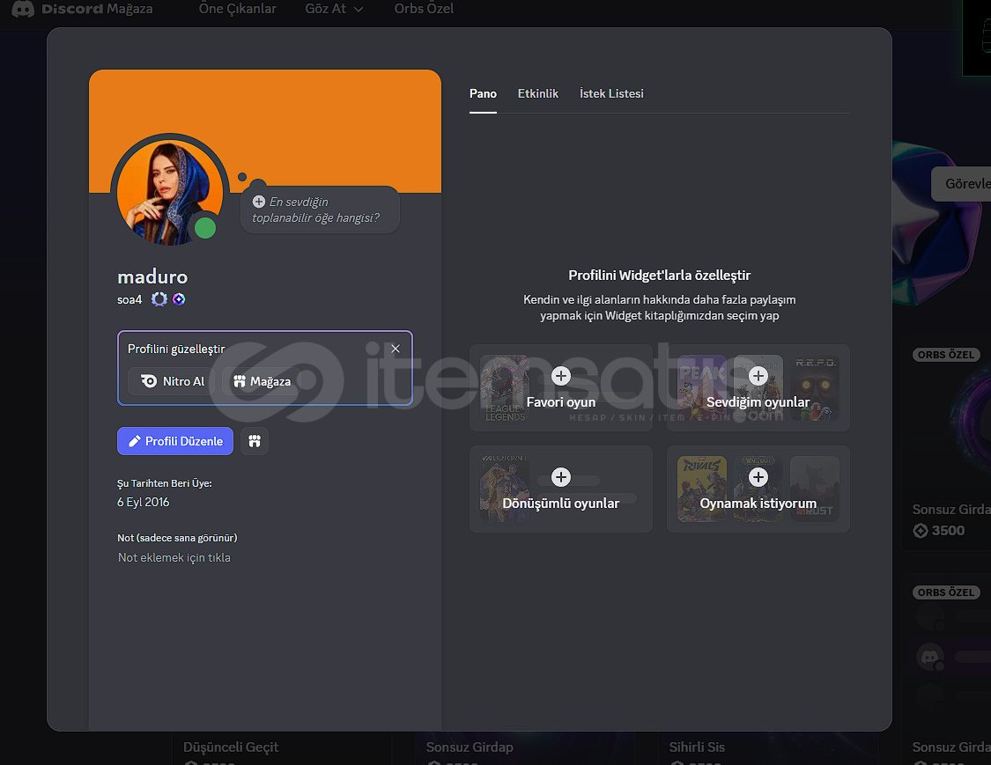The width and height of the screenshot is (991, 765).
Task: Click Düşünceli Geçit item in background store
Action: pos(231,747)
